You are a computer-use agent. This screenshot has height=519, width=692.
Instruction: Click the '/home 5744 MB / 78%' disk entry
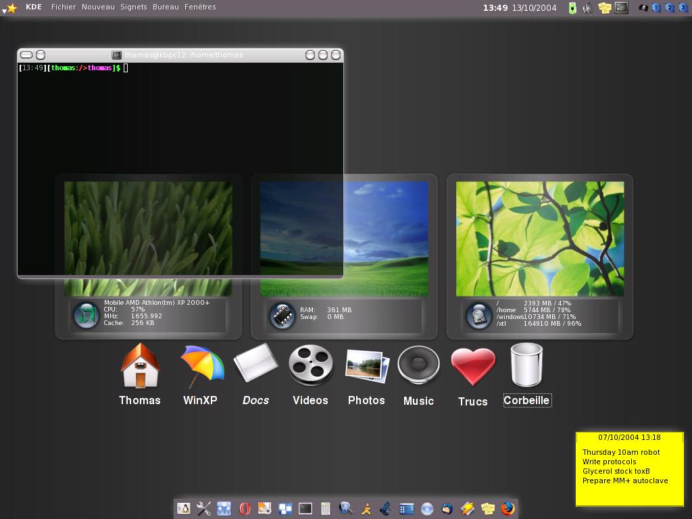pyautogui.click(x=533, y=310)
